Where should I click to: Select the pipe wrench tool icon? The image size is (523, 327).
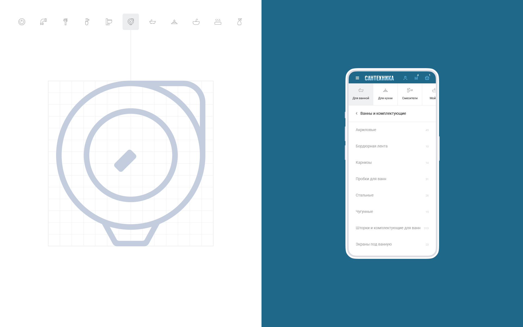(65, 22)
